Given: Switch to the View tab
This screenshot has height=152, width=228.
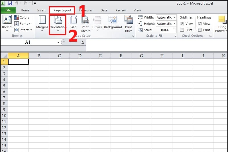Looking at the screenshot, I should pyautogui.click(x=137, y=10).
